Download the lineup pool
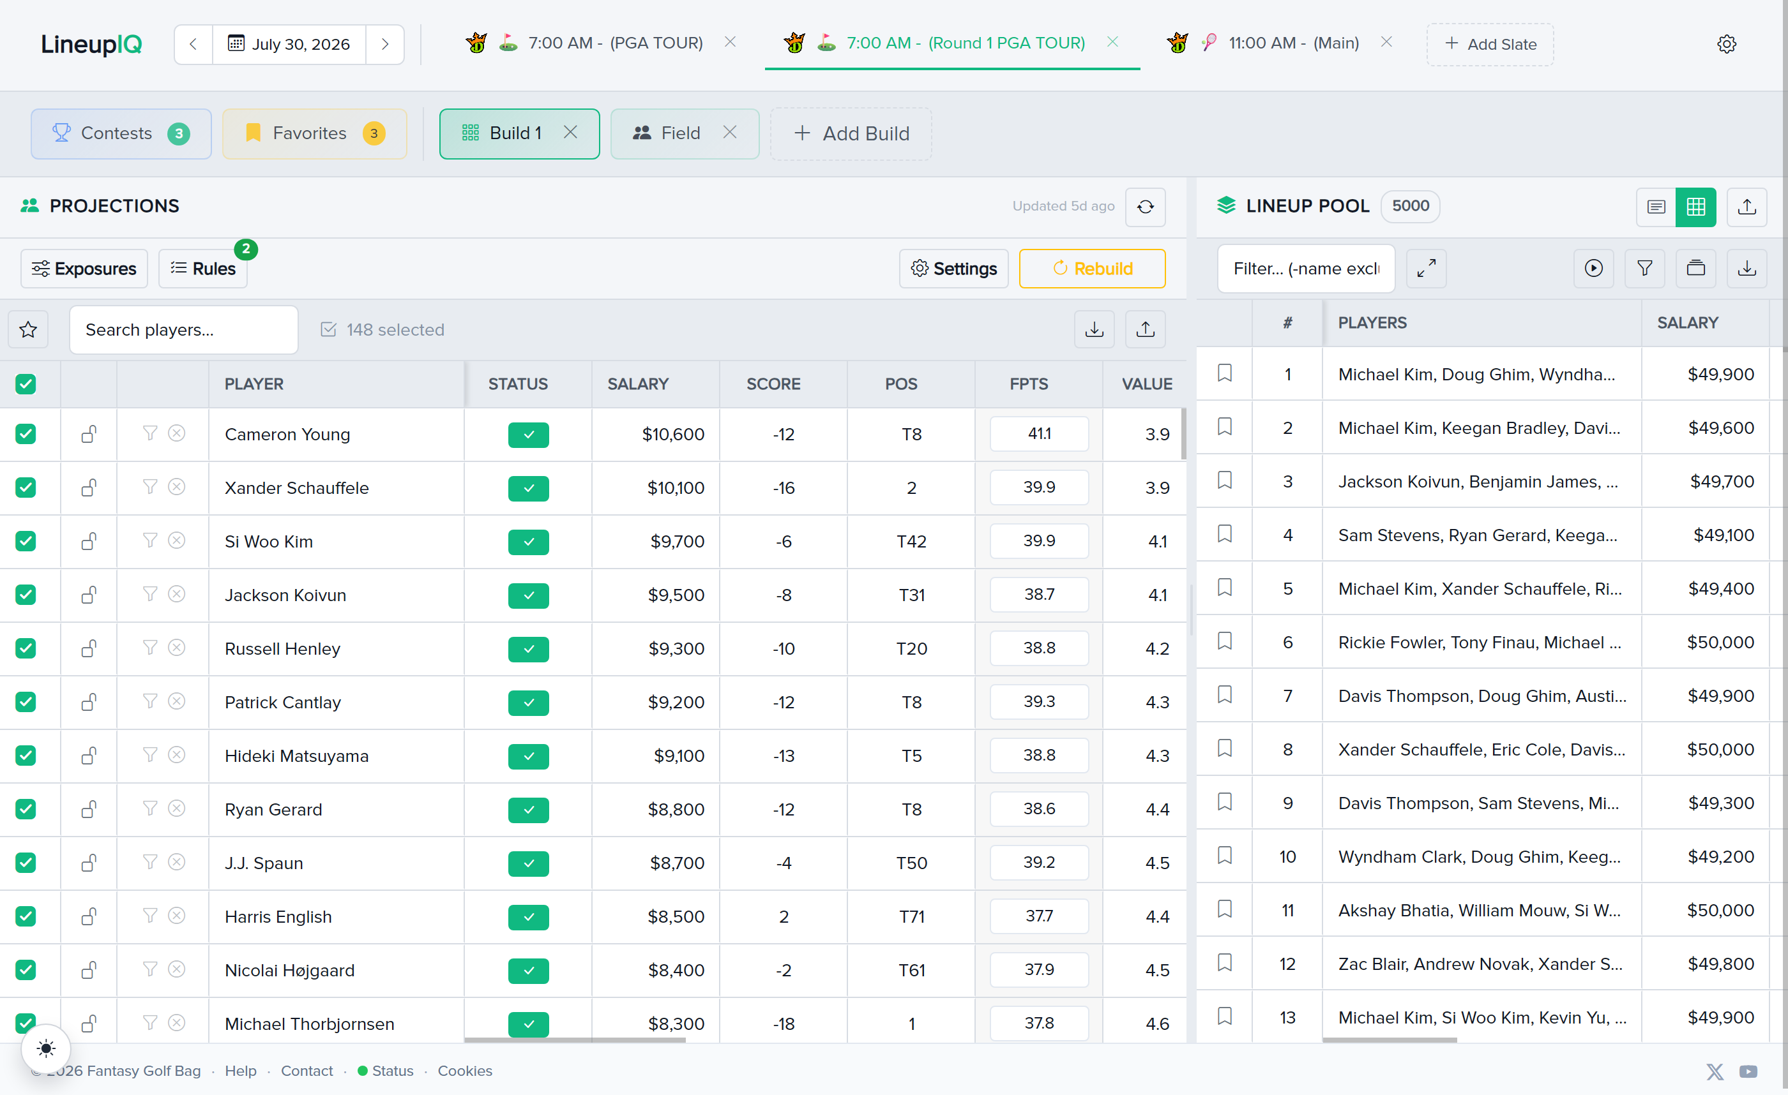 (x=1746, y=268)
